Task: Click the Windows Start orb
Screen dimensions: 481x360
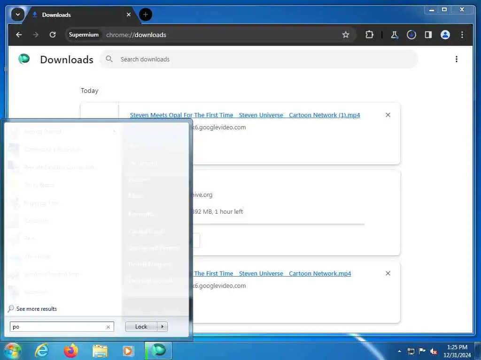Action: tap(12, 351)
